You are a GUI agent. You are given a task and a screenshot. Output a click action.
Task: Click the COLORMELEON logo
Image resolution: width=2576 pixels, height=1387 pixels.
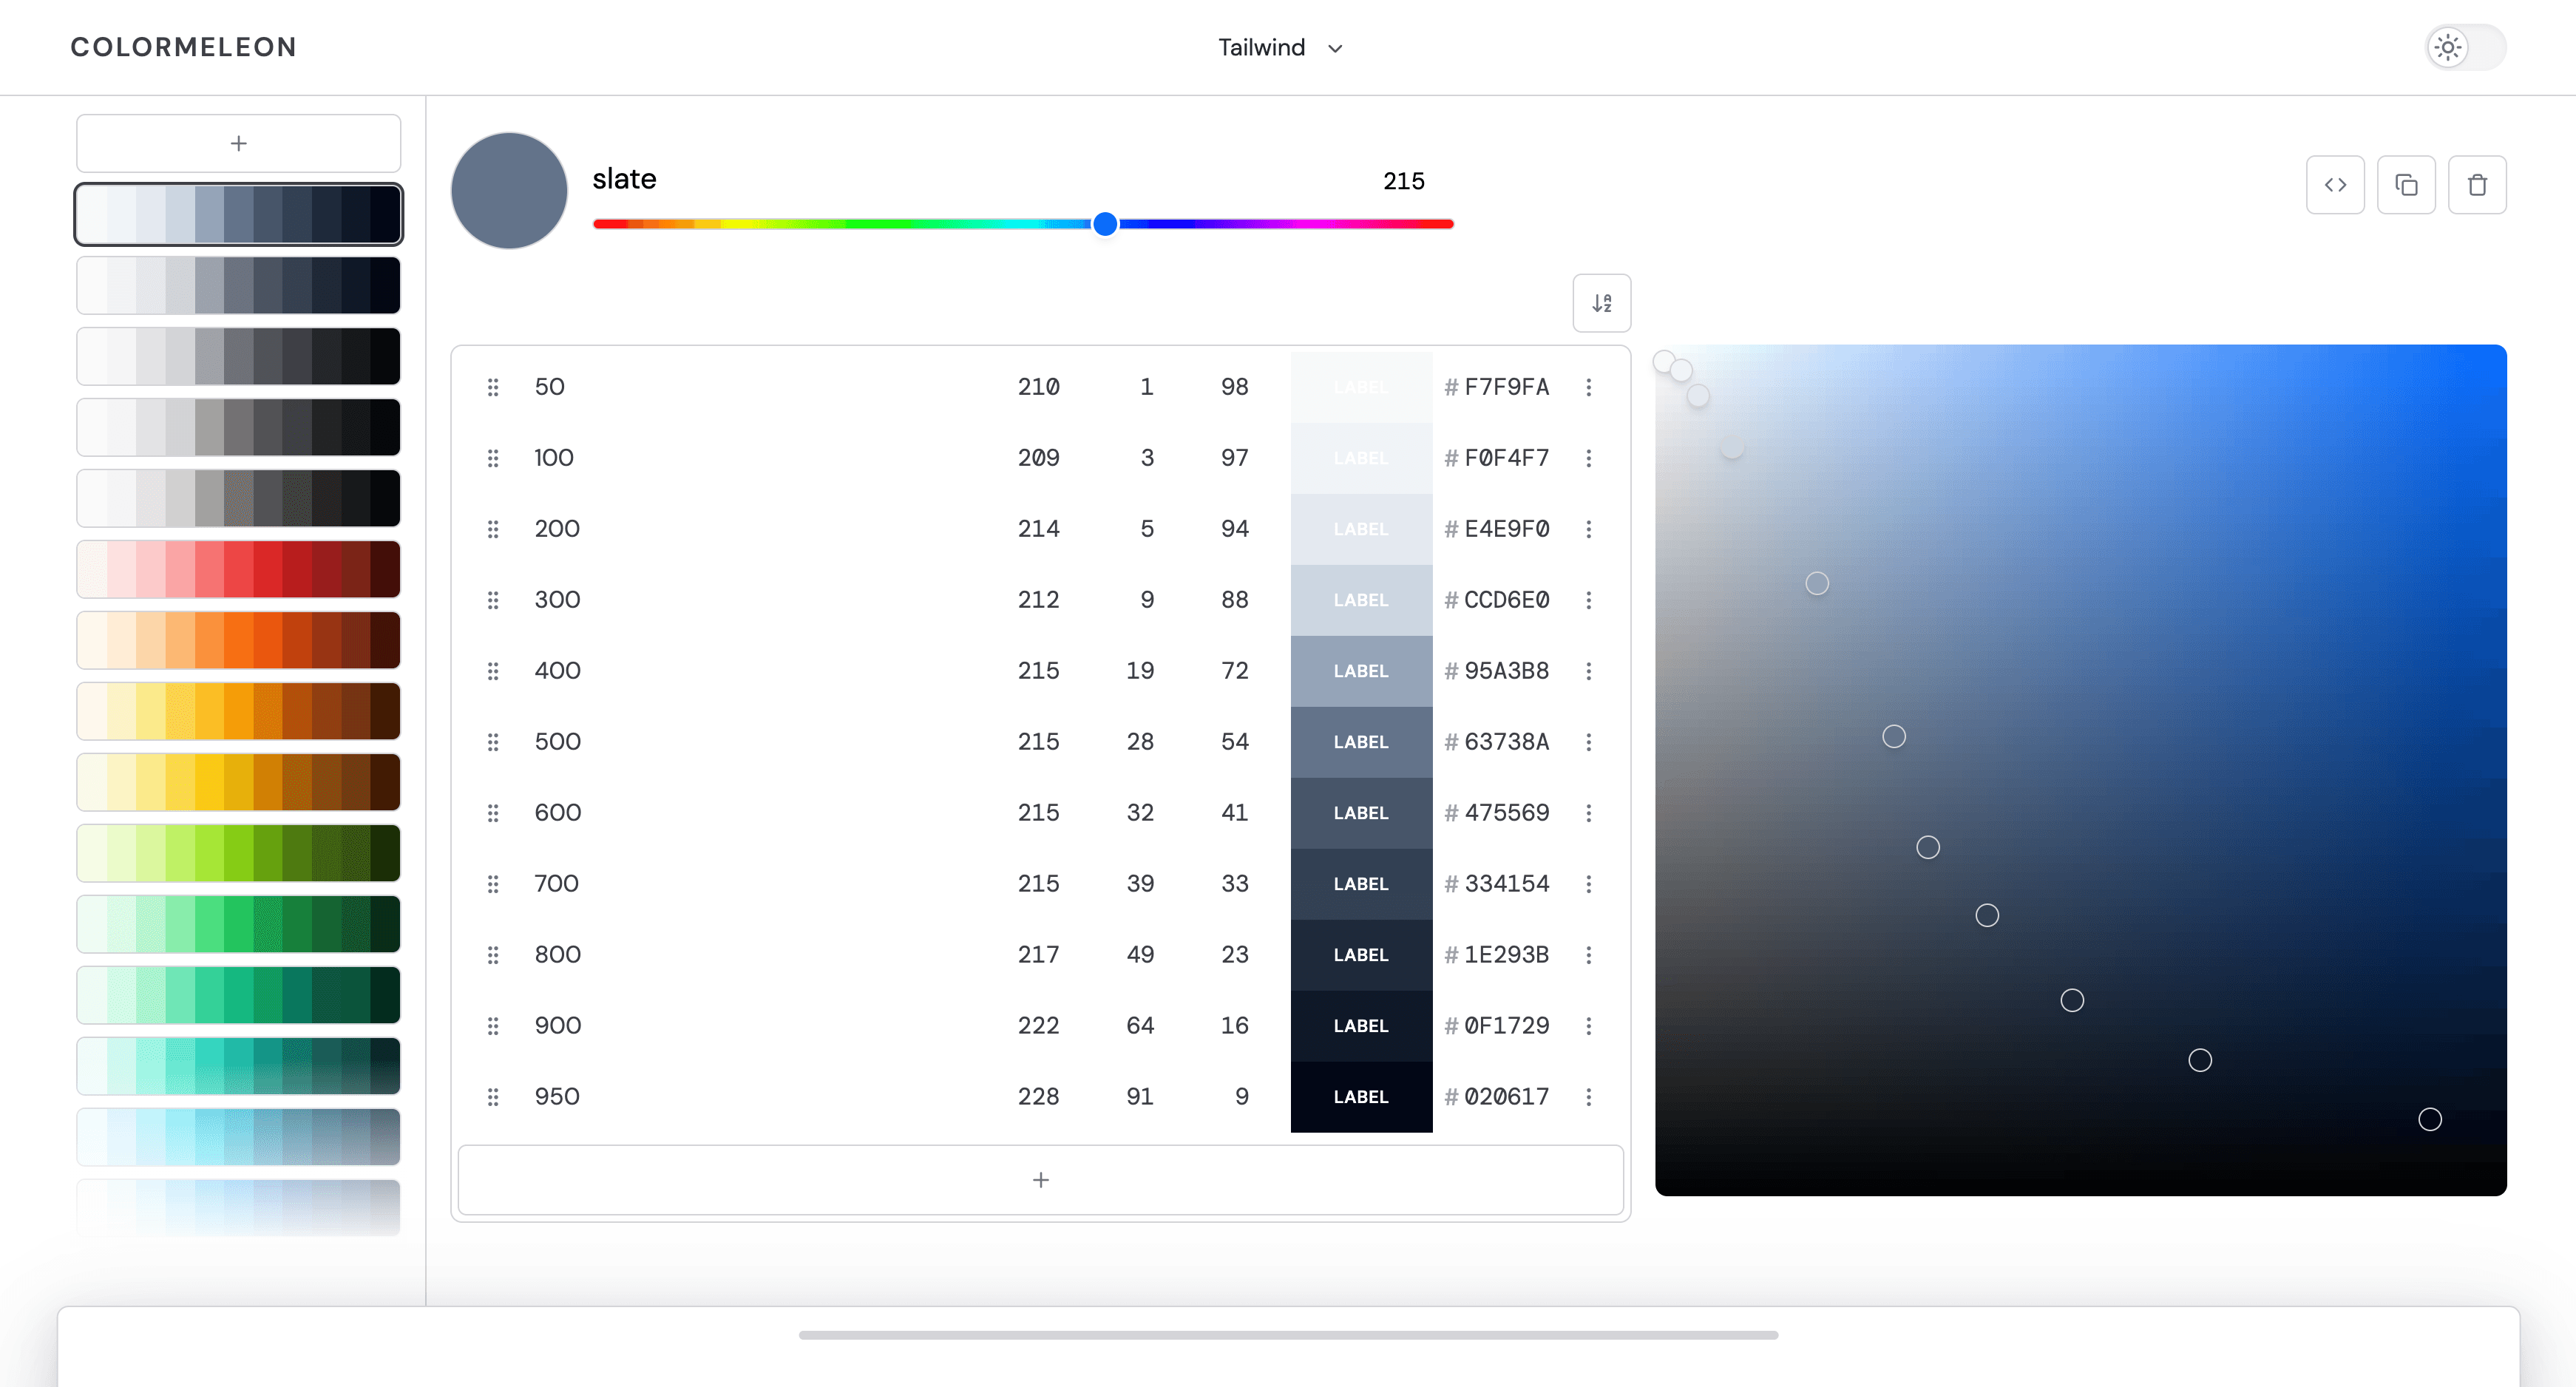[183, 47]
